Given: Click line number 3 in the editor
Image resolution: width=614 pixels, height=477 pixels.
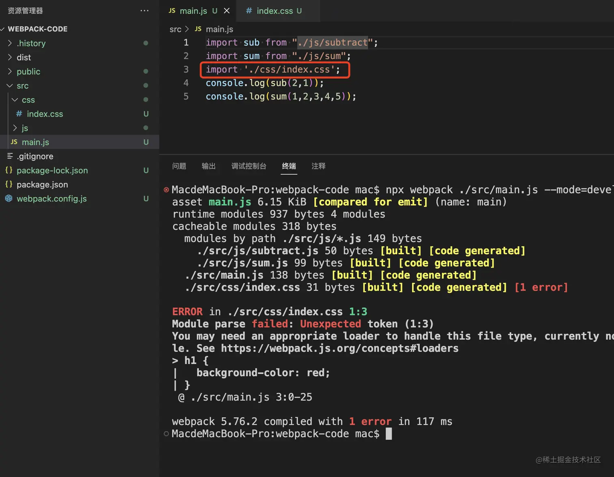Looking at the screenshot, I should coord(186,69).
